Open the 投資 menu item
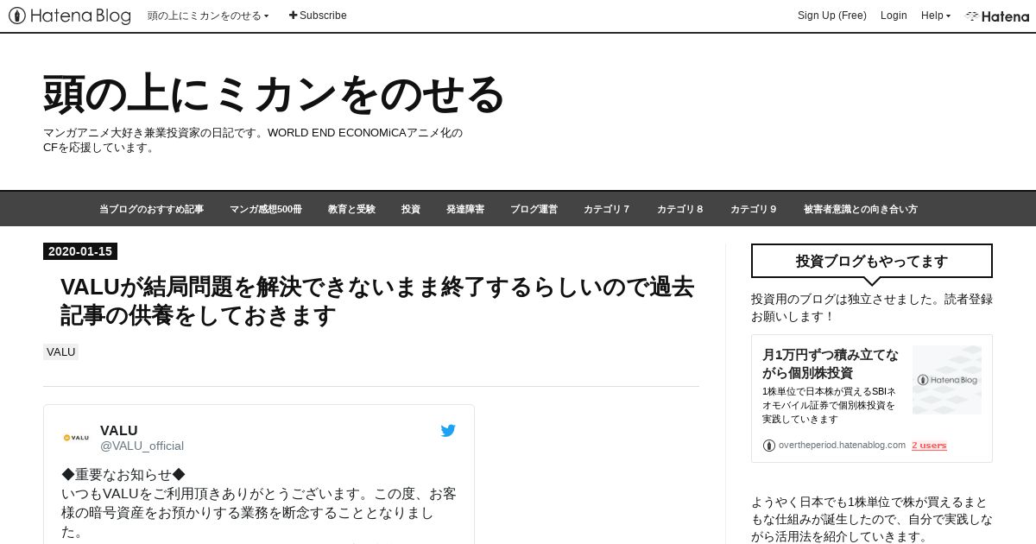The height and width of the screenshot is (544, 1036). point(411,209)
